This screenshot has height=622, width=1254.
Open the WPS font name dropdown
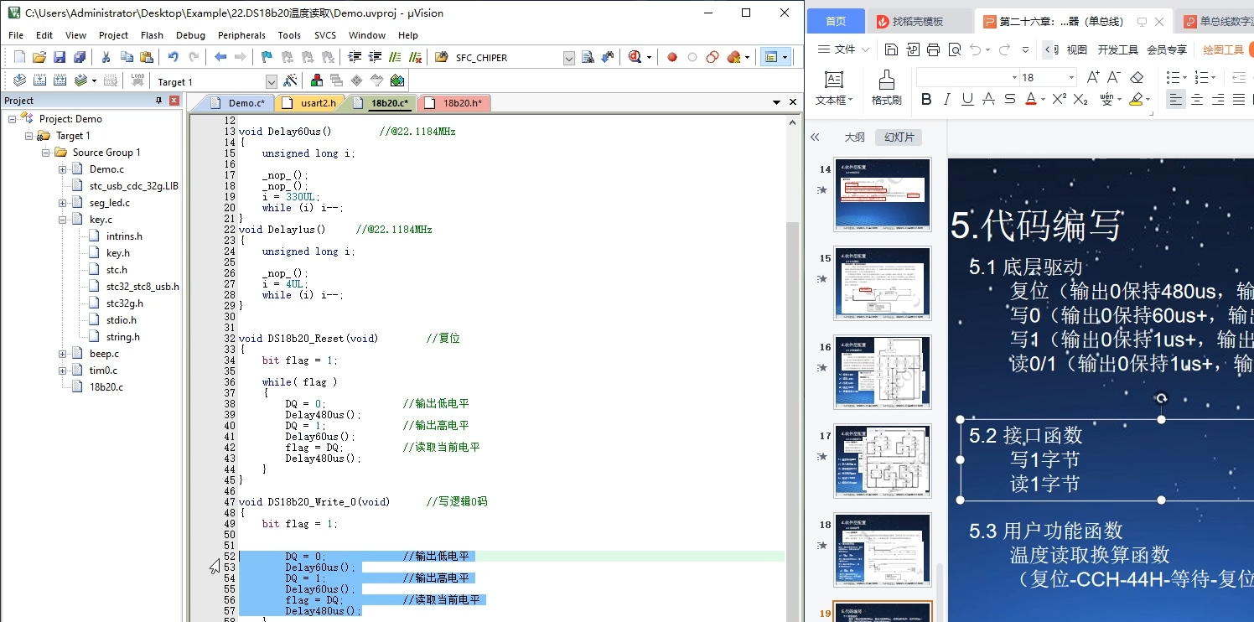[1013, 77]
